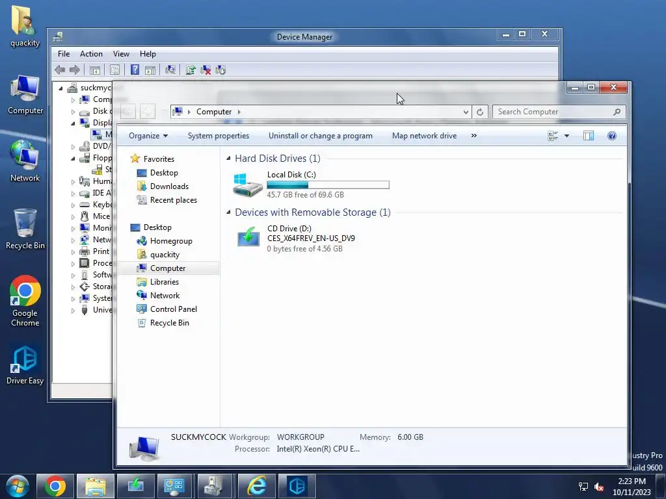Screen dimensions: 666x499
Task: Click the Properties icon in Device Manager toolbar
Action: [114, 70]
